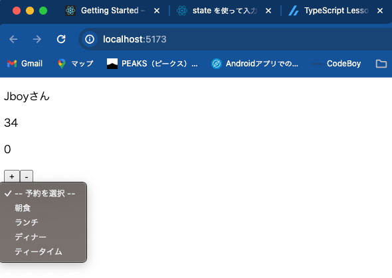Screen dimensions: 392x278
Task: Open the PEAKS（ピークス）bookmark
Action: pyautogui.click(x=152, y=64)
